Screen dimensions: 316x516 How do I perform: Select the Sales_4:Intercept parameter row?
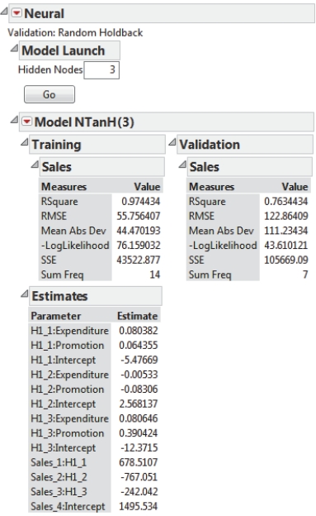[95, 506]
